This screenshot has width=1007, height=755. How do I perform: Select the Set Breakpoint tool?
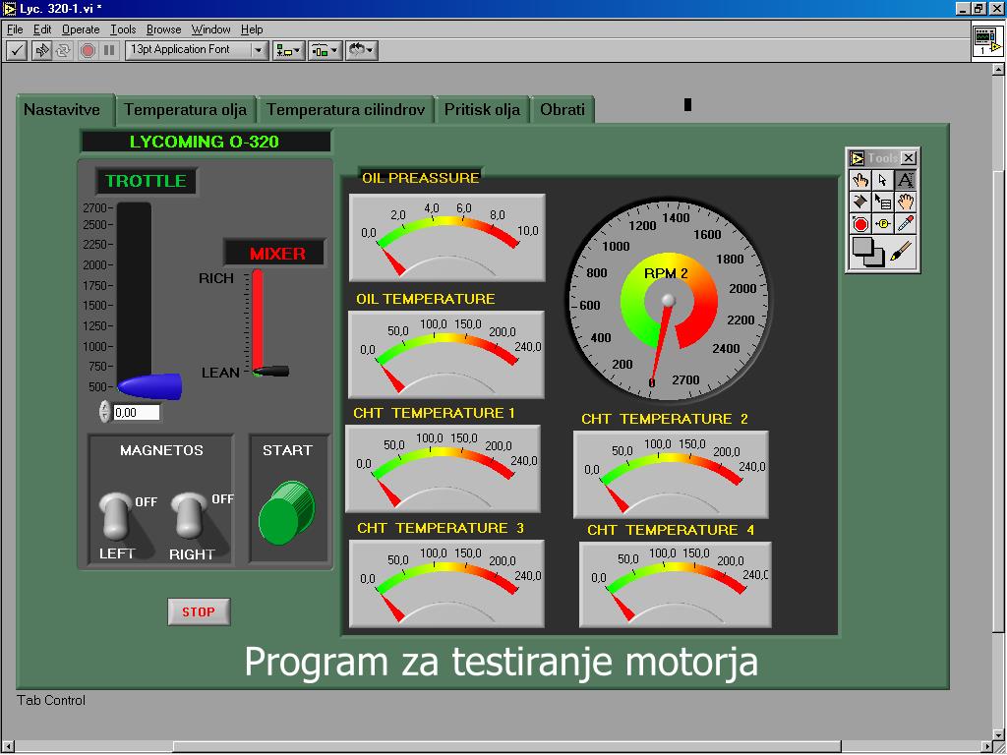[x=859, y=224]
